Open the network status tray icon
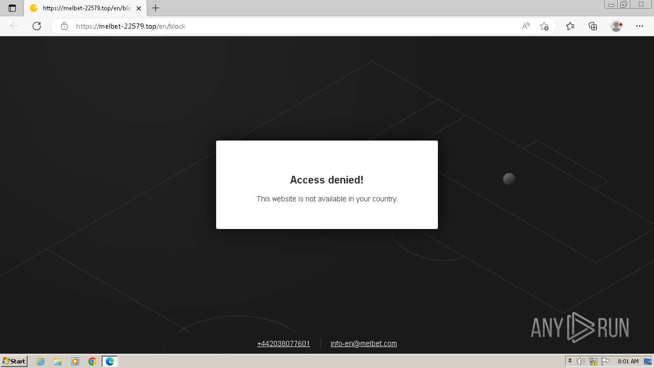The image size is (654, 368). click(593, 361)
